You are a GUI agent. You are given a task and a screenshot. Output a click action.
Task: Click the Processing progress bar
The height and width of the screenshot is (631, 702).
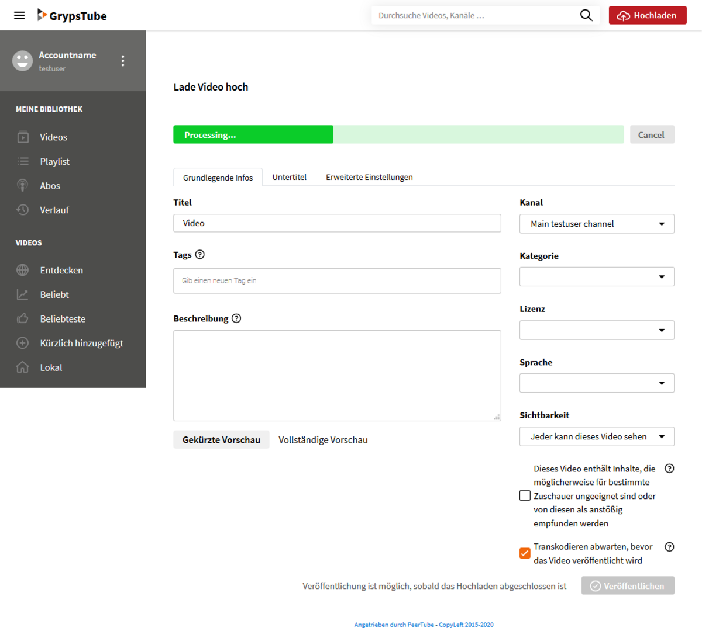click(x=398, y=135)
